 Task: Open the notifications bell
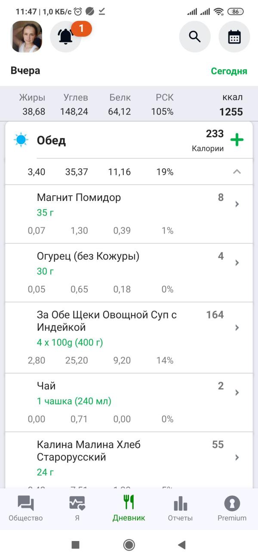pyautogui.click(x=66, y=37)
